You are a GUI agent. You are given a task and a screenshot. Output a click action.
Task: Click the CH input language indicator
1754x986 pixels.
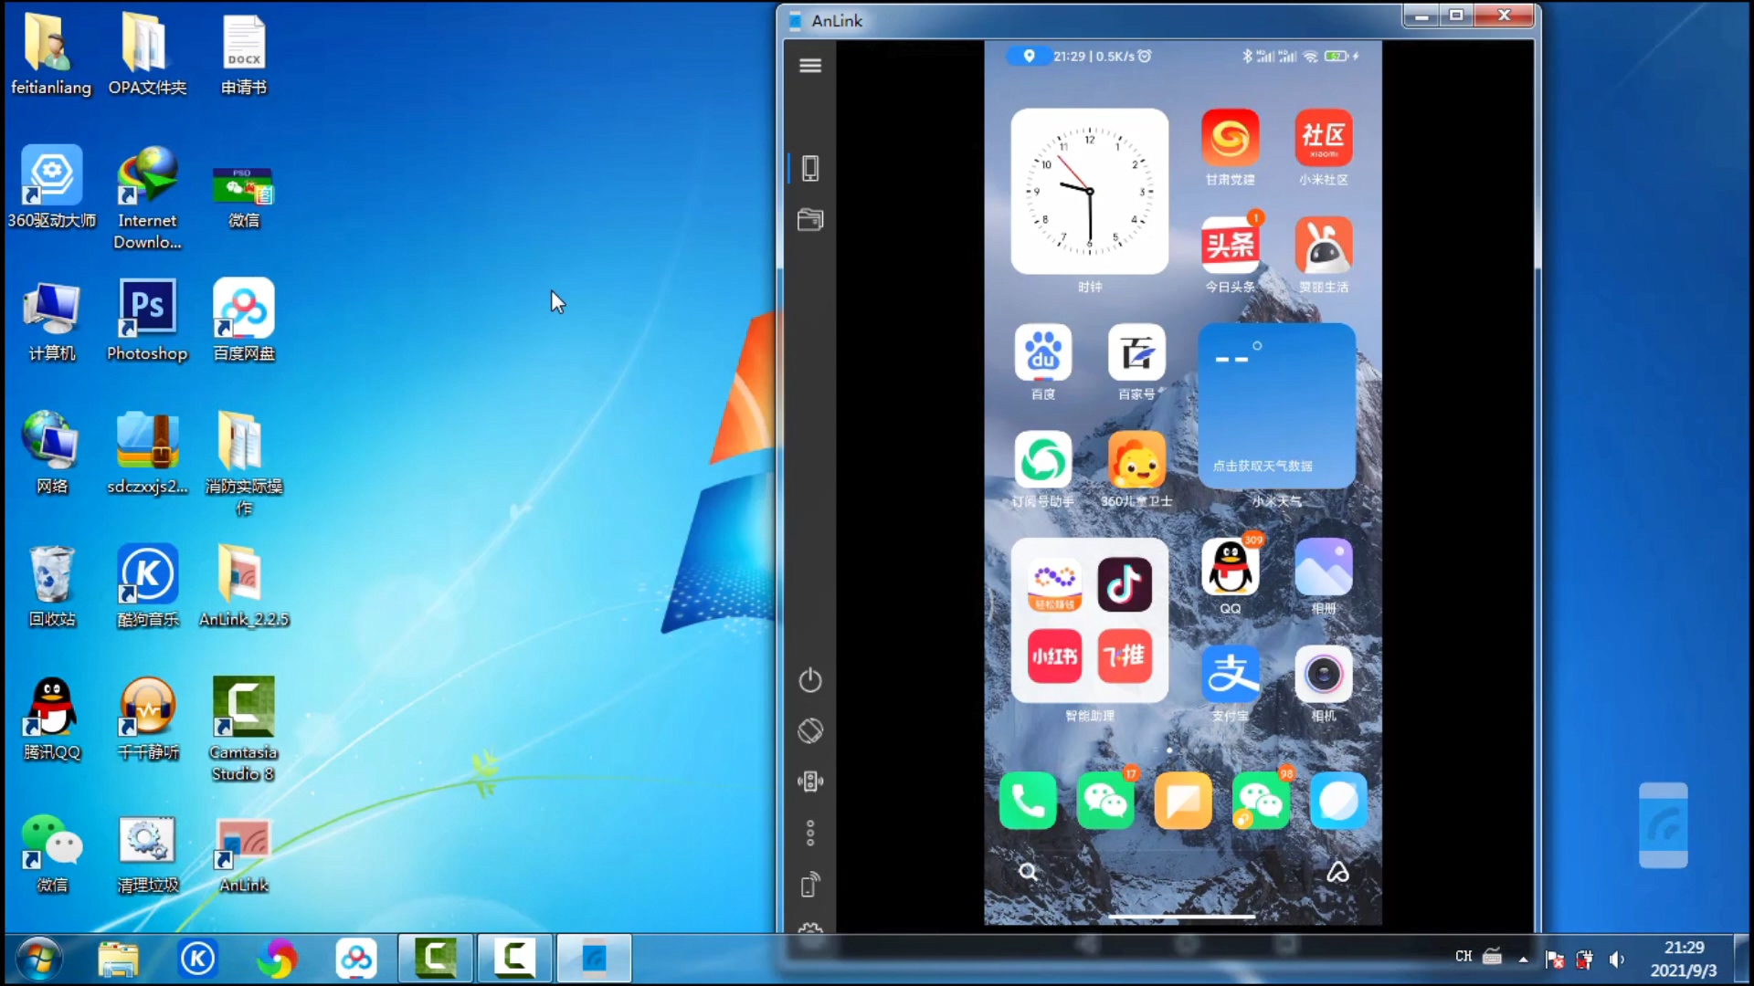point(1463,957)
